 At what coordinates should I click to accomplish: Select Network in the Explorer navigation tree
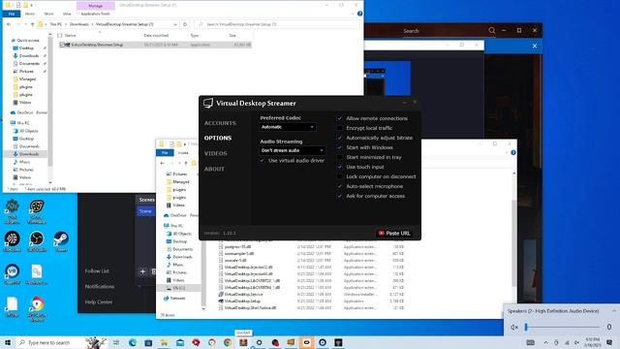coord(174,298)
